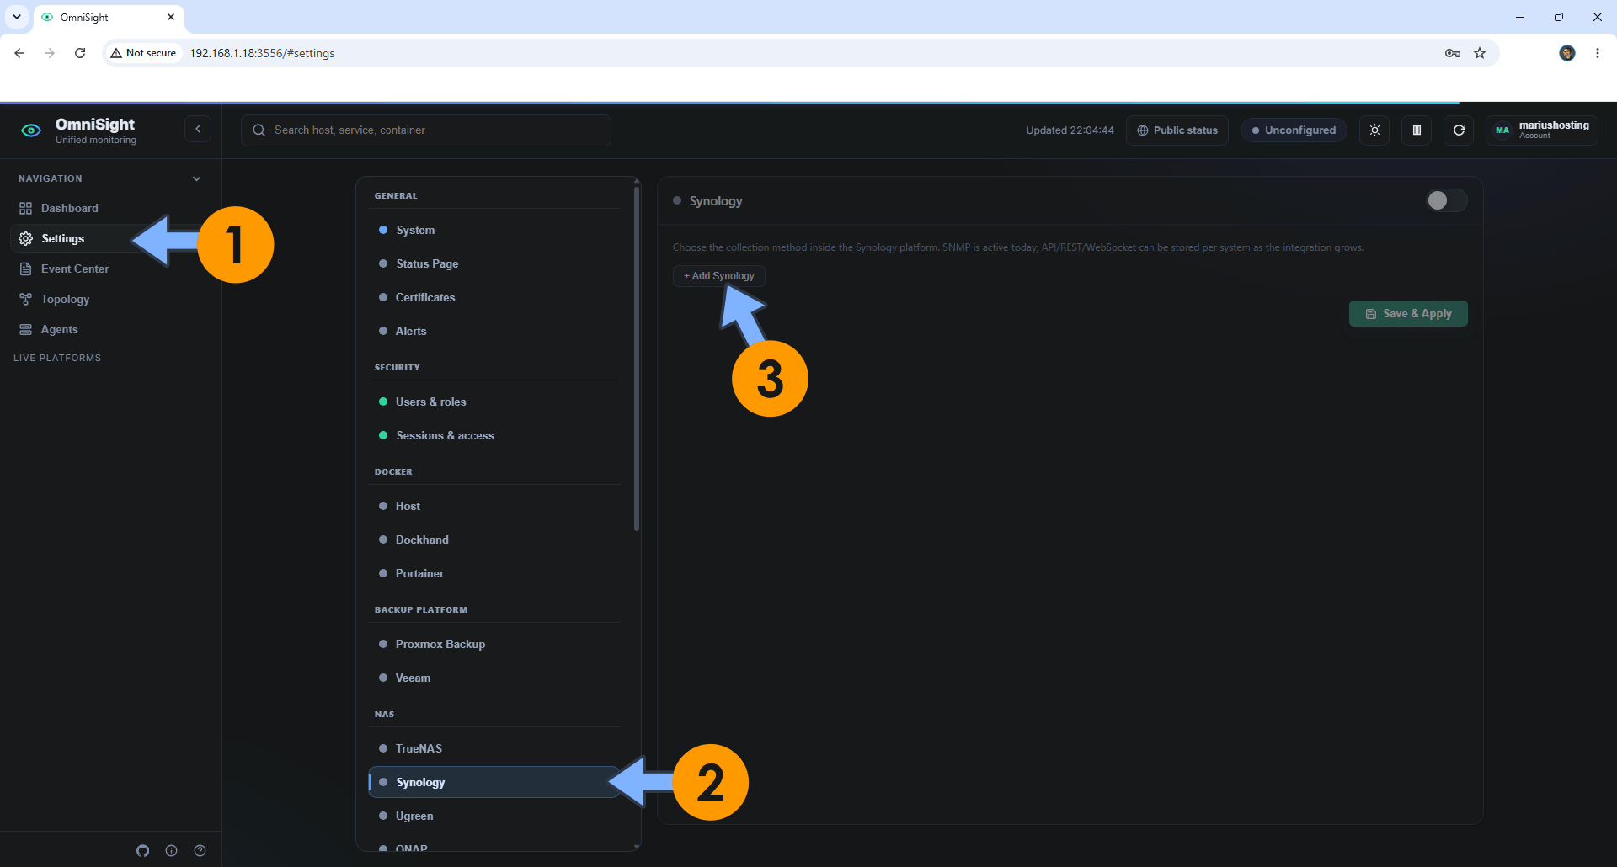This screenshot has height=867, width=1617.
Task: Select the Docker Host settings entry
Action: (x=494, y=506)
